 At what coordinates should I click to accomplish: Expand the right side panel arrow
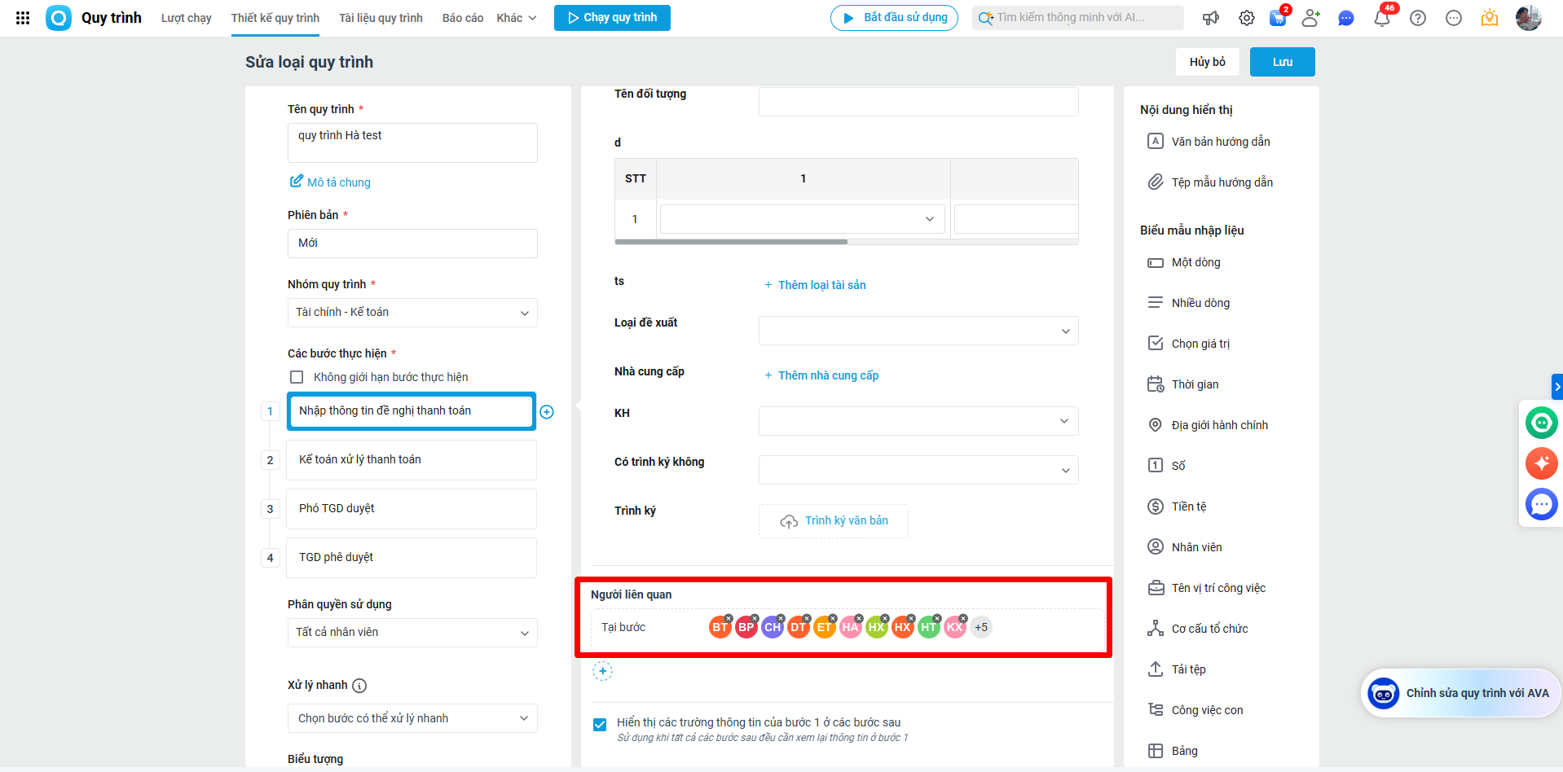1556,386
